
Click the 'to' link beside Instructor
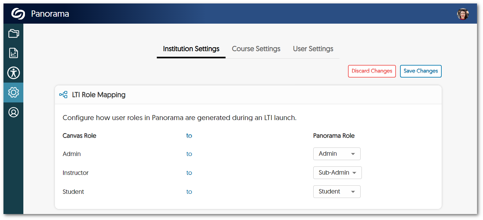[189, 173]
